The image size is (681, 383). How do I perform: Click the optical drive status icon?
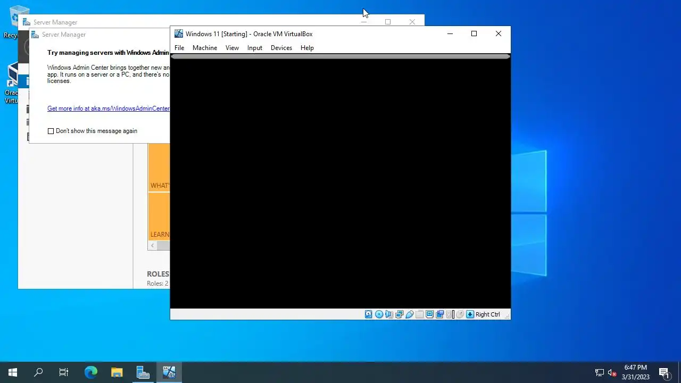pos(379,314)
